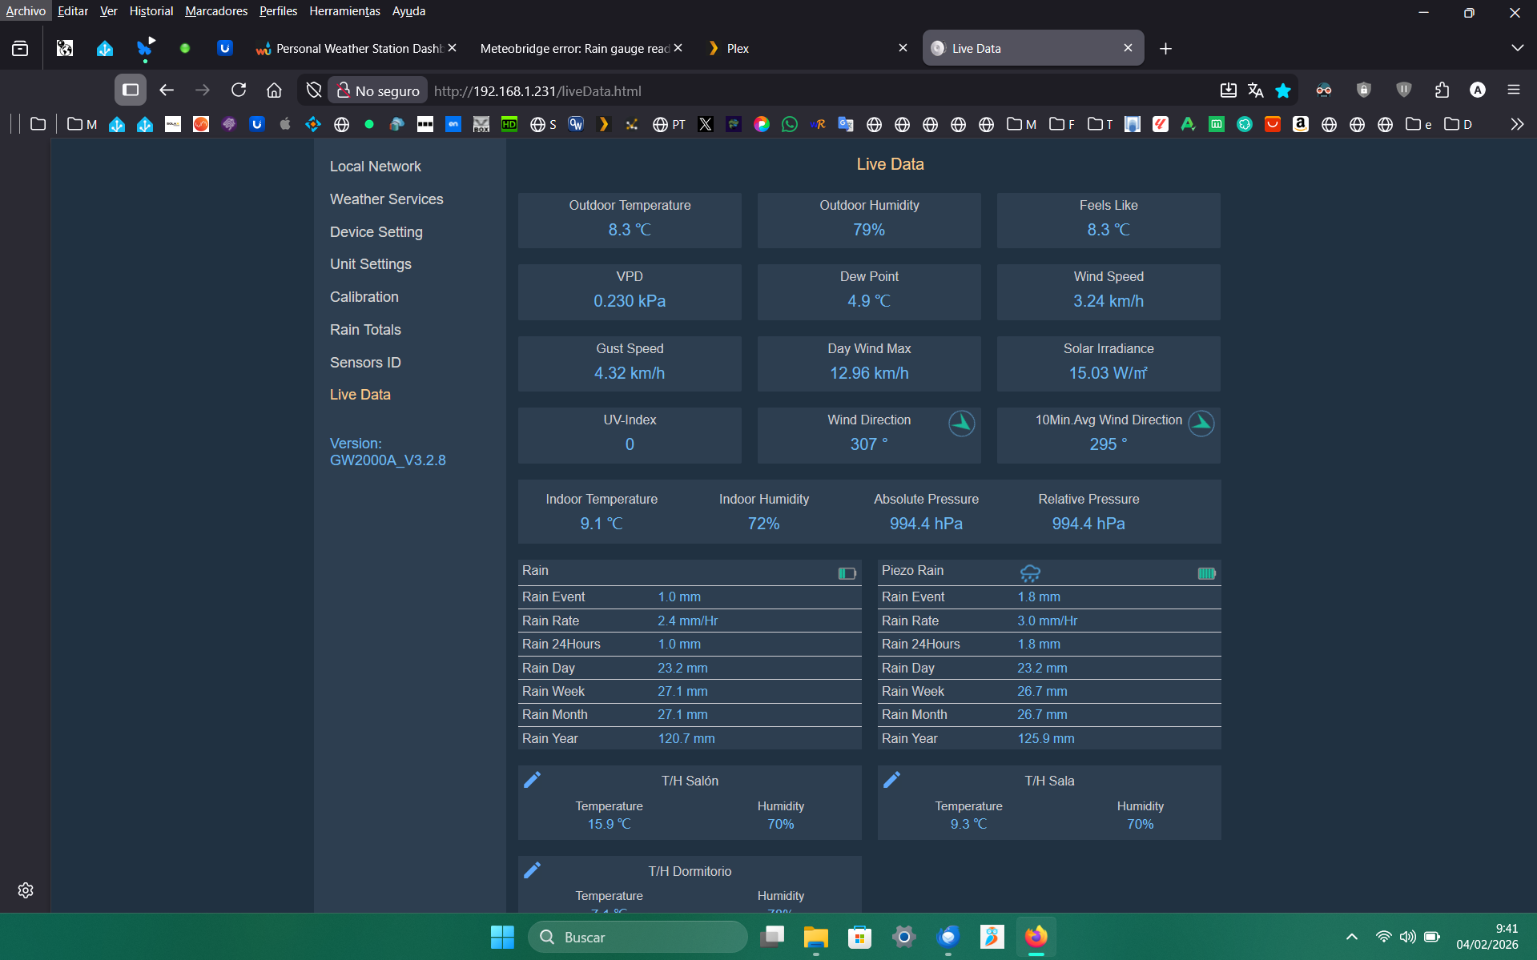The width and height of the screenshot is (1537, 960).
Task: Toggle the browser sidebar button
Action: pos(131,90)
